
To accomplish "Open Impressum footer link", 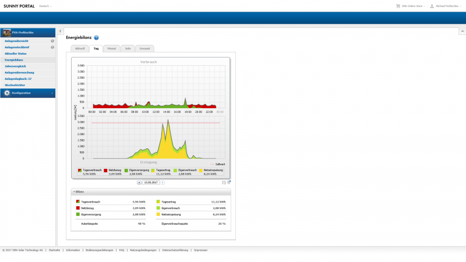I will 200,250.
